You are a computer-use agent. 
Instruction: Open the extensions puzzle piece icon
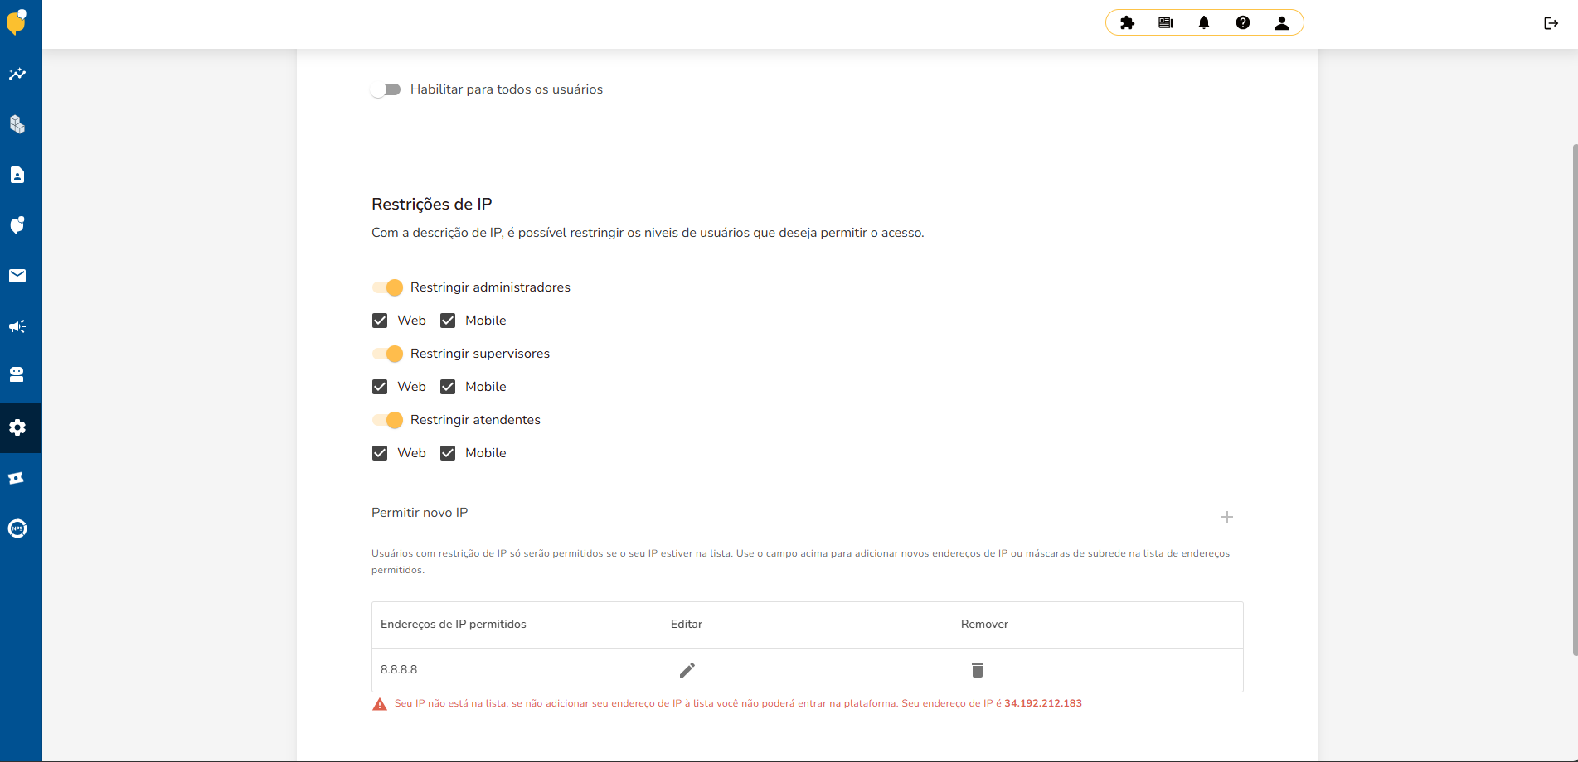point(1127,22)
